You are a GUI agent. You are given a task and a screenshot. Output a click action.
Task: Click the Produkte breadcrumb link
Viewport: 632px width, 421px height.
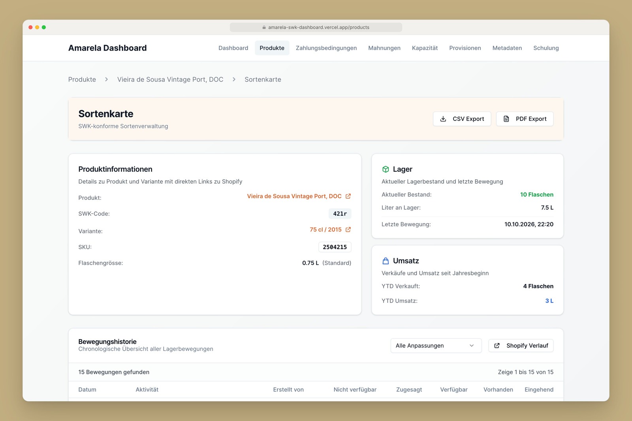coord(82,79)
